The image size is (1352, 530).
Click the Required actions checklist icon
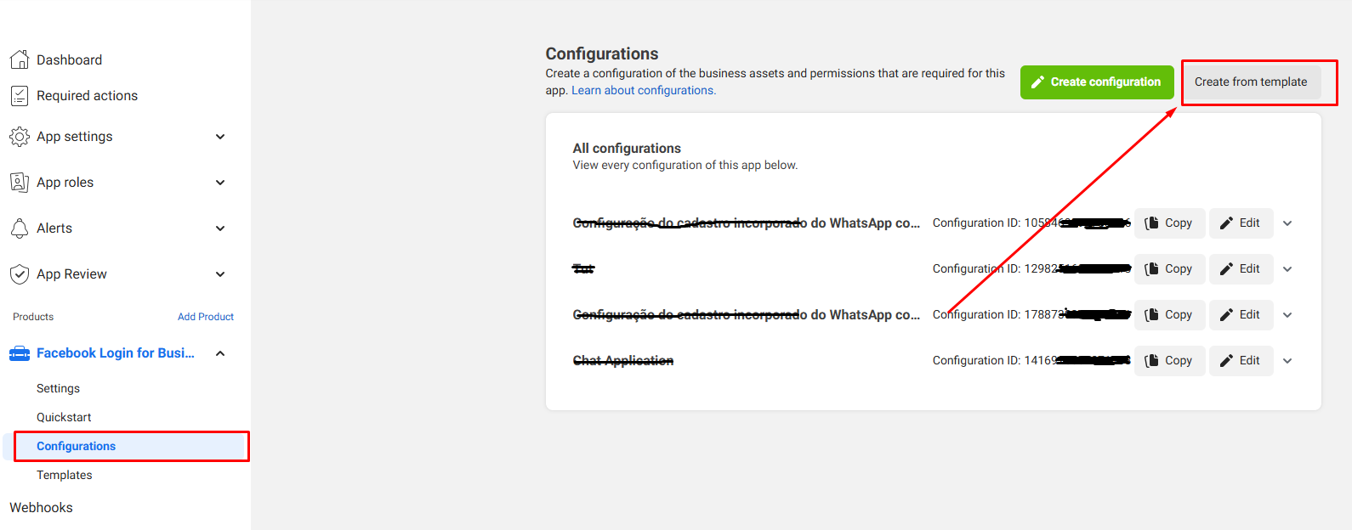coord(20,96)
